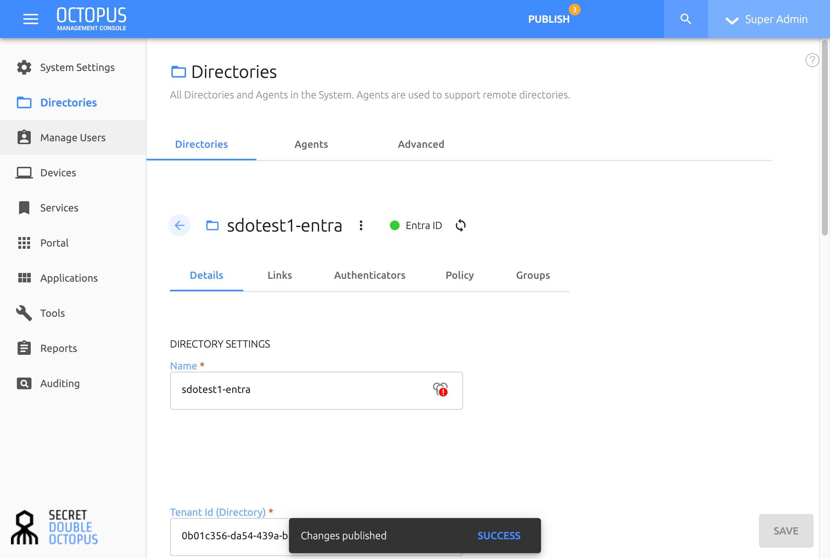Click the orange publish count badge

(x=574, y=10)
